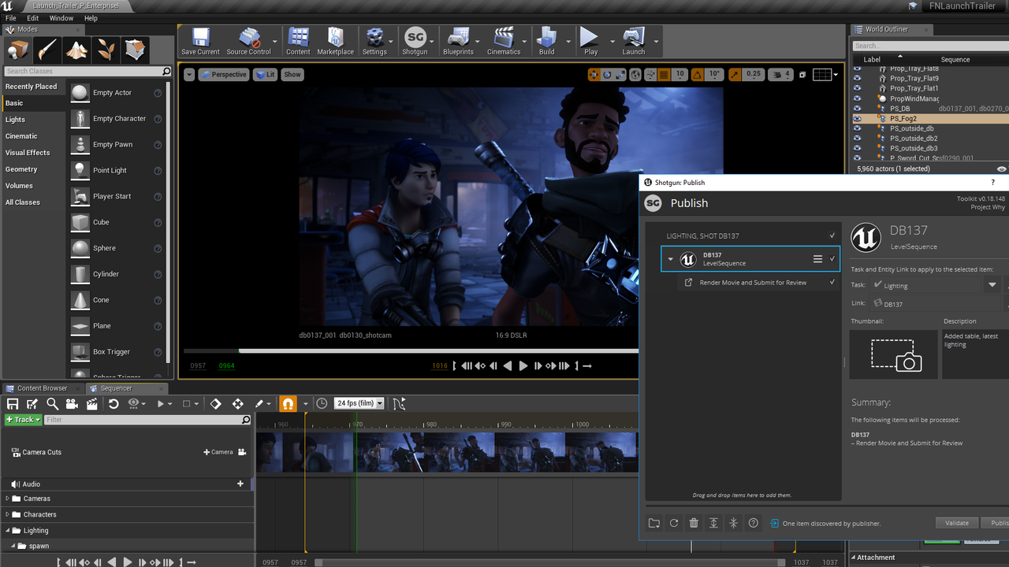Click the add Camera button

[218, 452]
